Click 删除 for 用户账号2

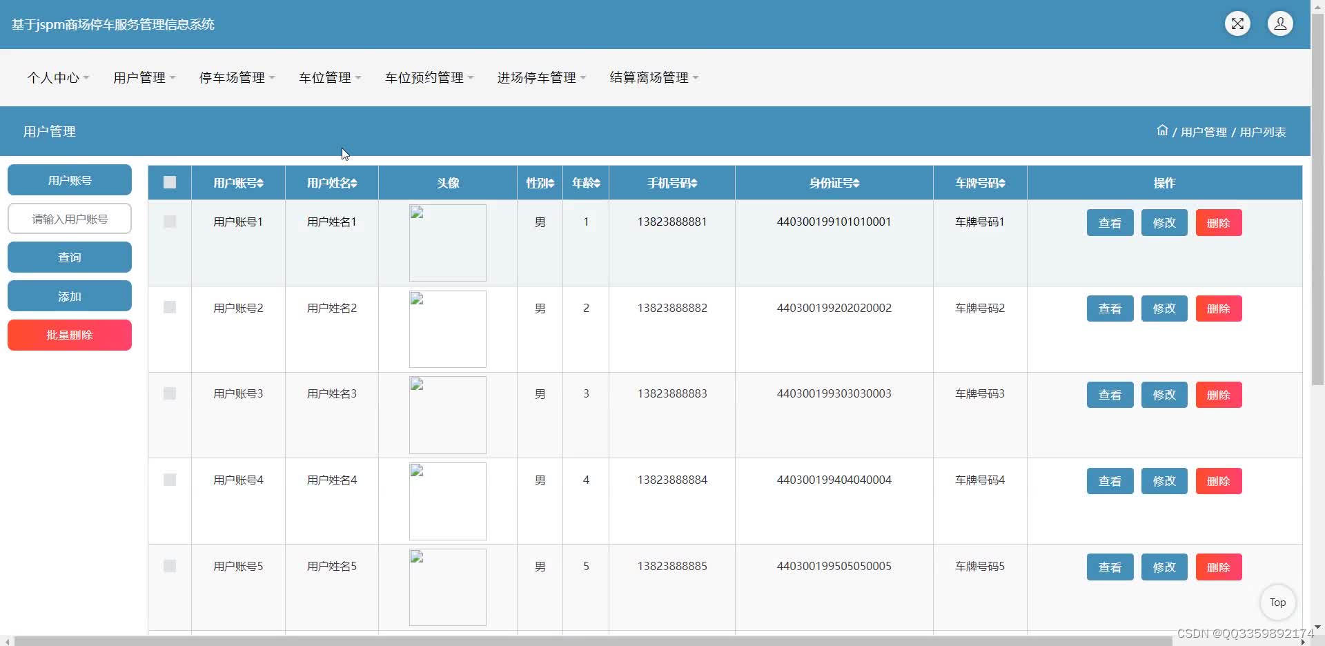point(1219,309)
